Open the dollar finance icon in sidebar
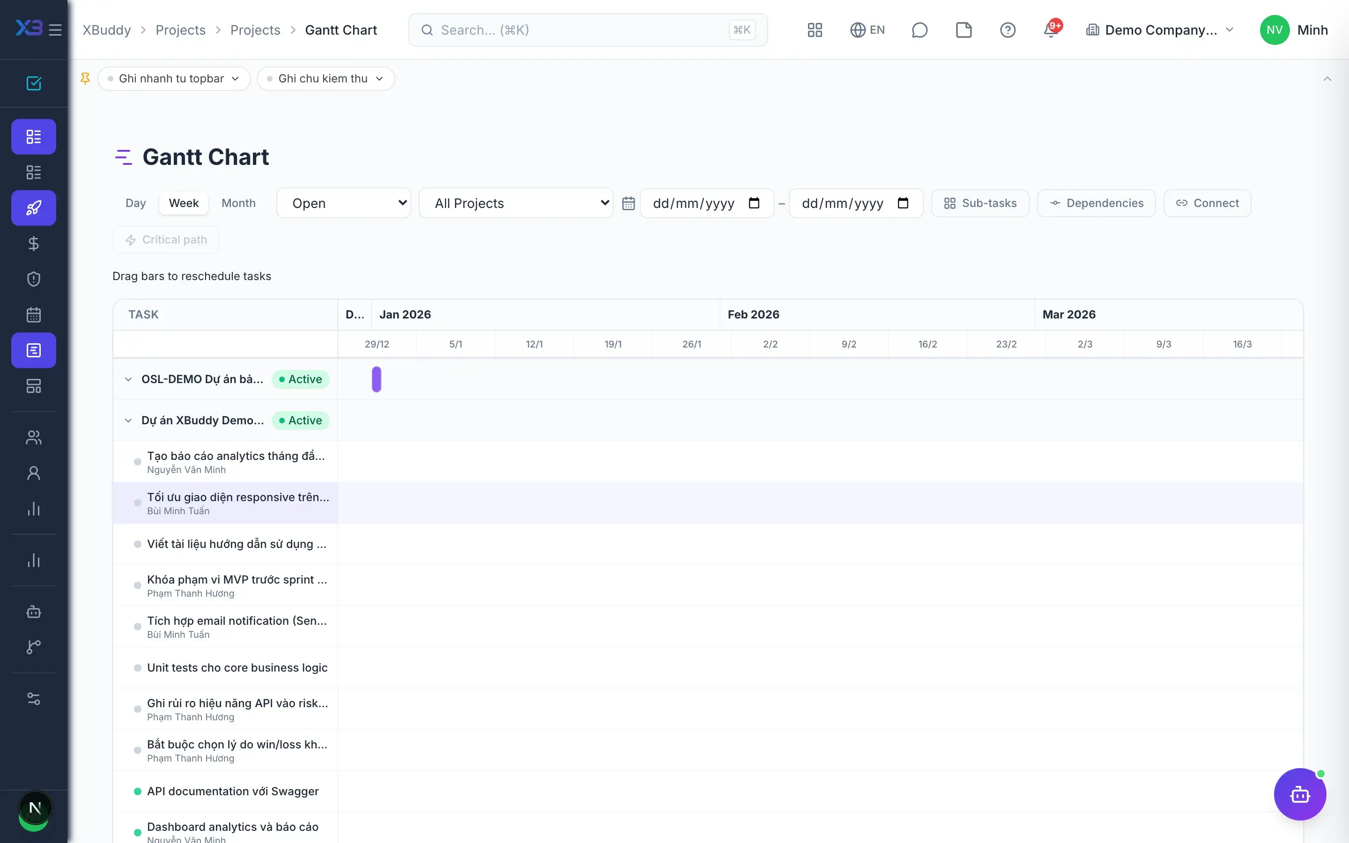The width and height of the screenshot is (1349, 843). click(x=33, y=244)
